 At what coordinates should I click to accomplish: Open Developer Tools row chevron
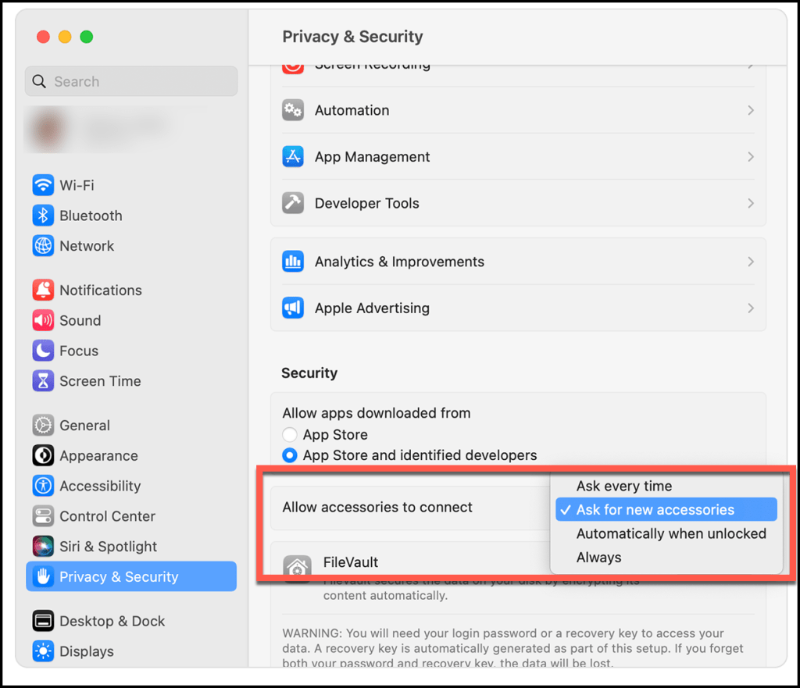[750, 203]
